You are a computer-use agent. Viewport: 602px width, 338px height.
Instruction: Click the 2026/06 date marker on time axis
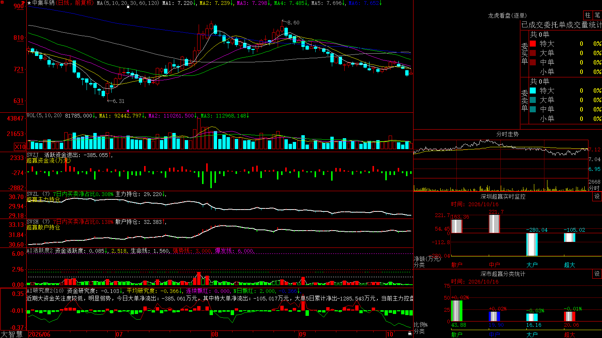coord(40,334)
